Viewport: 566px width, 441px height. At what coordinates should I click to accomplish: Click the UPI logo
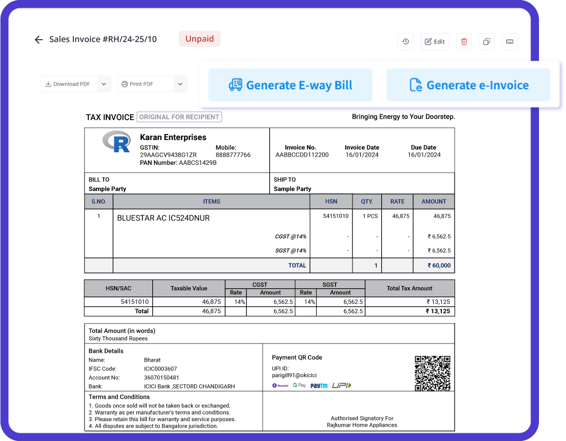click(341, 385)
